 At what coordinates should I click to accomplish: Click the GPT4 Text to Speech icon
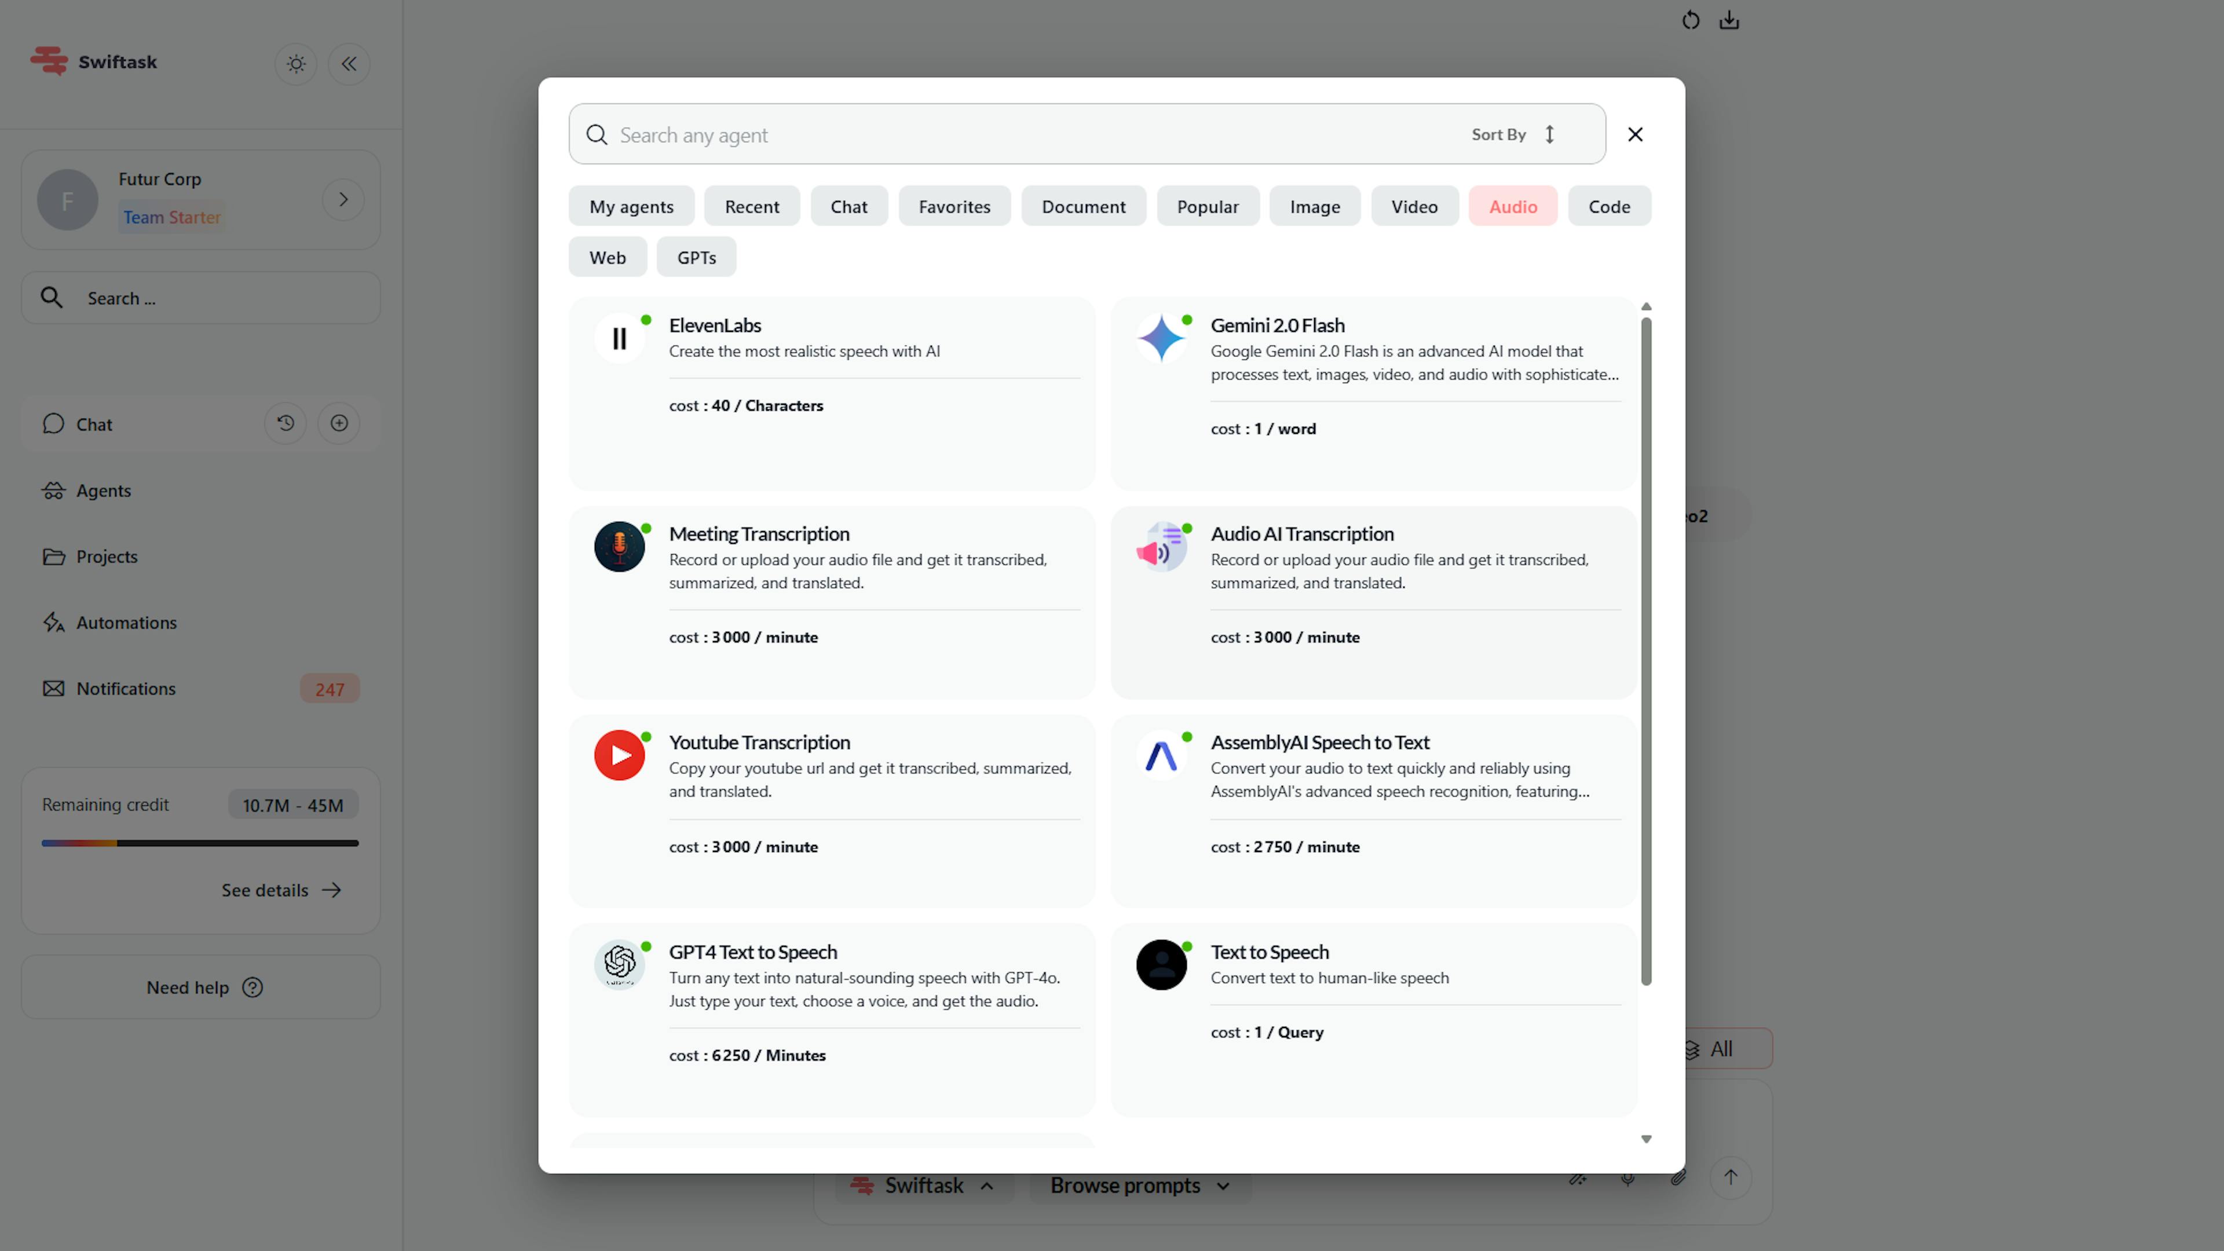619,964
